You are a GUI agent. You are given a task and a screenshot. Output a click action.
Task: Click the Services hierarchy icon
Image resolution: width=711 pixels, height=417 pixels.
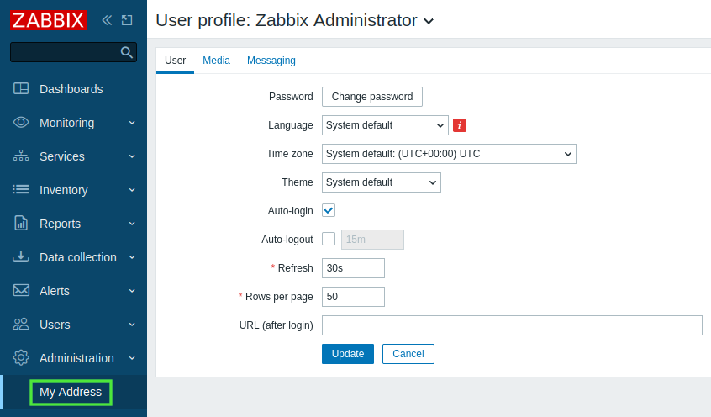[x=21, y=156]
